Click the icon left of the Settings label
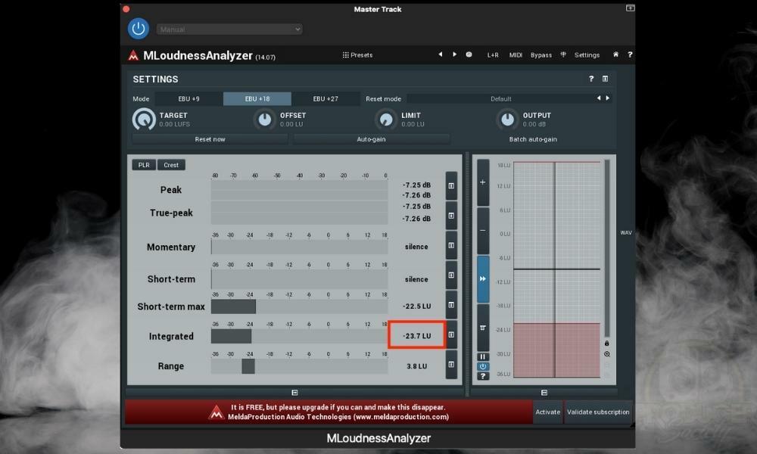The width and height of the screenshot is (757, 454). pos(563,54)
